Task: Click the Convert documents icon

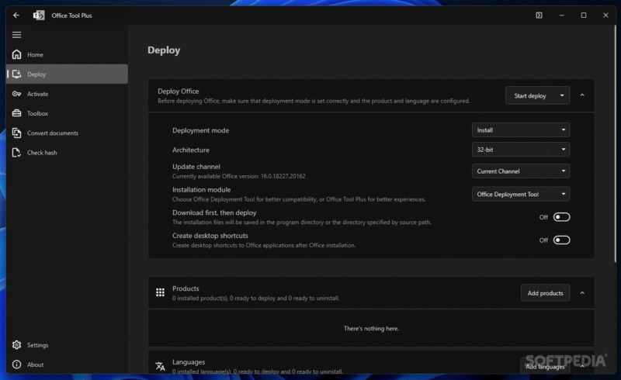Action: (16, 133)
